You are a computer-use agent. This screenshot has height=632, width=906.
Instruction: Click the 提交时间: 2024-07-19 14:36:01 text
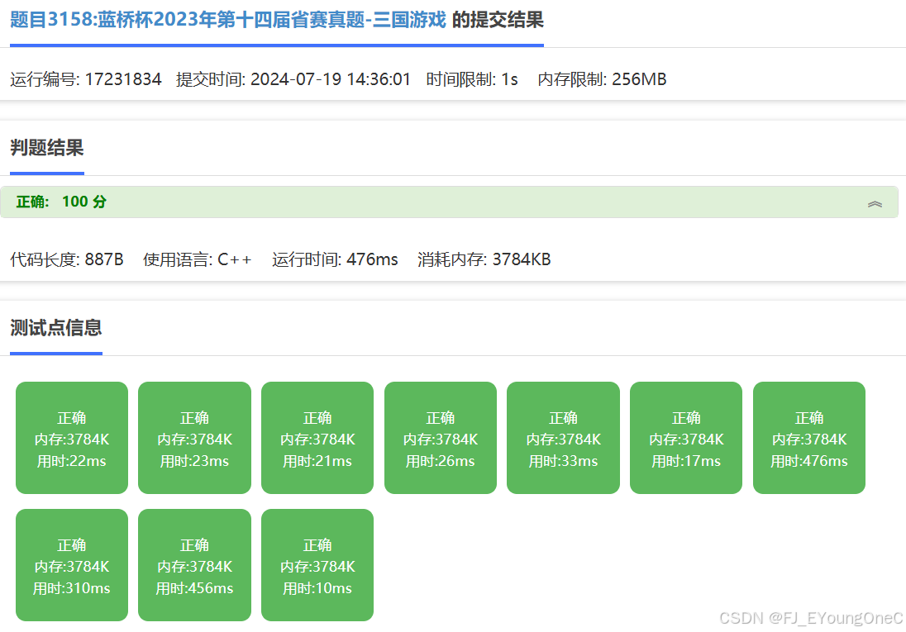click(x=293, y=79)
